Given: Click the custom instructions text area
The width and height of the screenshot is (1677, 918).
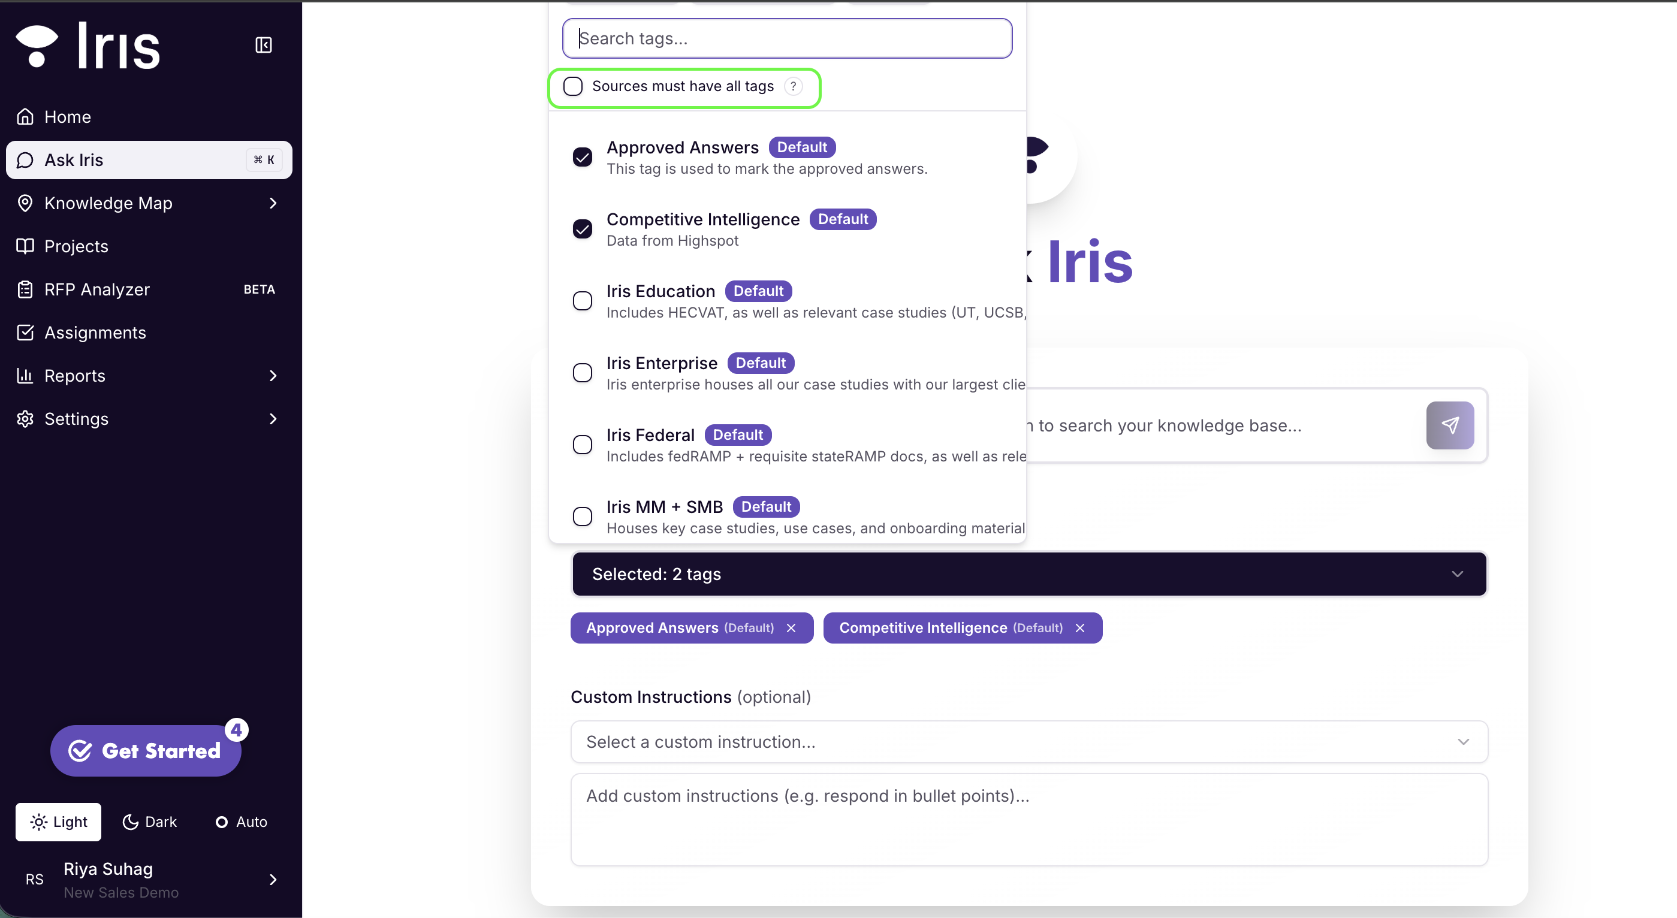Looking at the screenshot, I should tap(1029, 820).
